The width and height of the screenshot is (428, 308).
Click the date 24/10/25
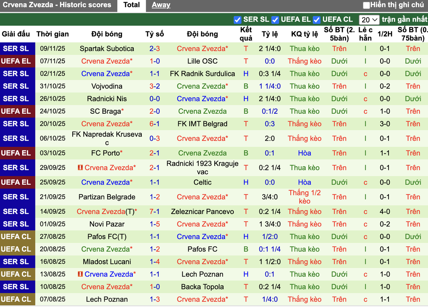[x=52, y=111]
